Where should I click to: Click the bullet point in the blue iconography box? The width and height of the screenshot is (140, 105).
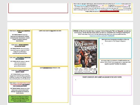point(102,44)
